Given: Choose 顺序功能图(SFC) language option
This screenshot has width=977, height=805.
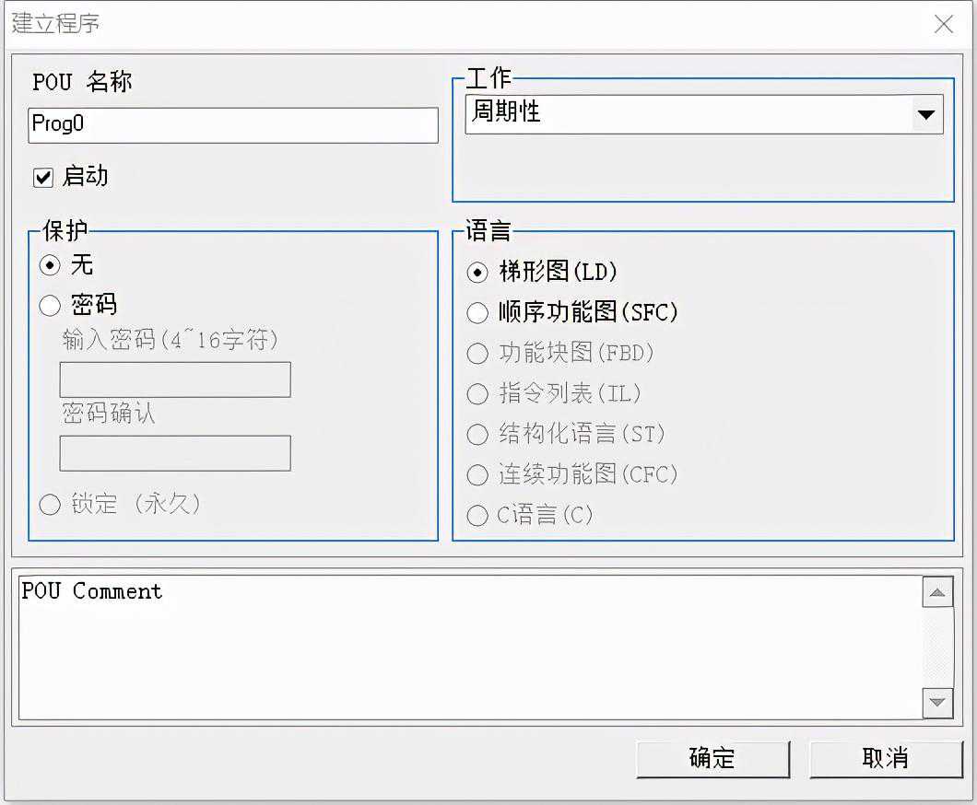Looking at the screenshot, I should (x=477, y=313).
